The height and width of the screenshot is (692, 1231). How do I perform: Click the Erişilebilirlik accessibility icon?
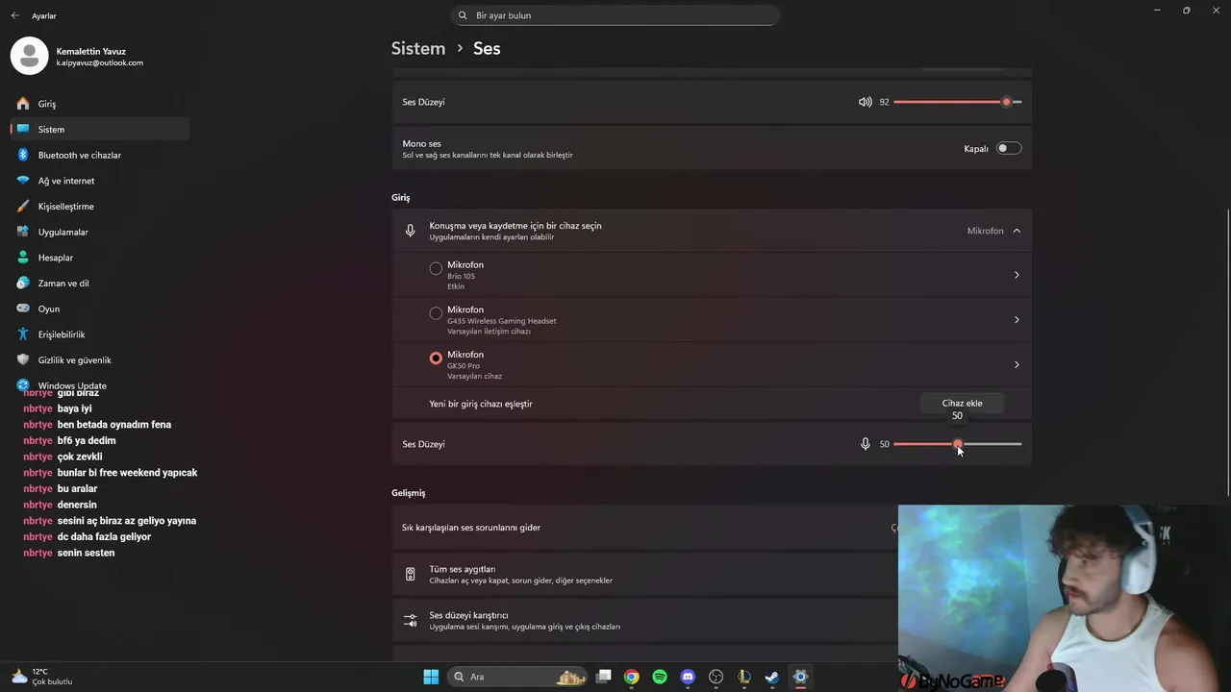[x=23, y=334]
